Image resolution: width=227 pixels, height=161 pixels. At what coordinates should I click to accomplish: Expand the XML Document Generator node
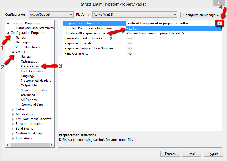13,119
